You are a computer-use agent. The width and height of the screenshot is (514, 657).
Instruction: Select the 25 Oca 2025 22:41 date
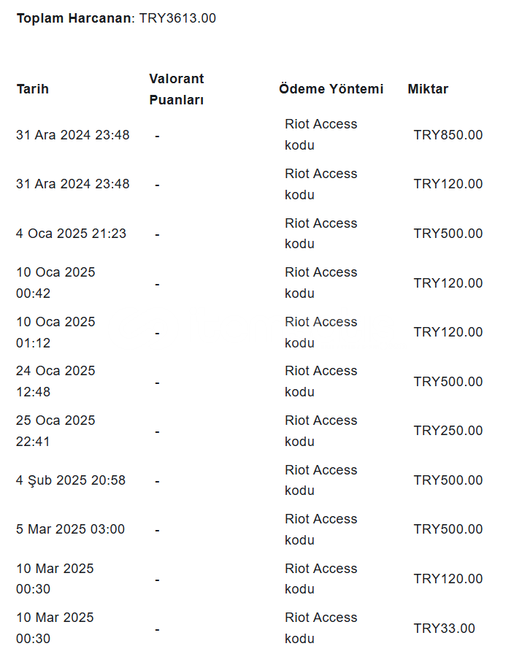point(55,431)
